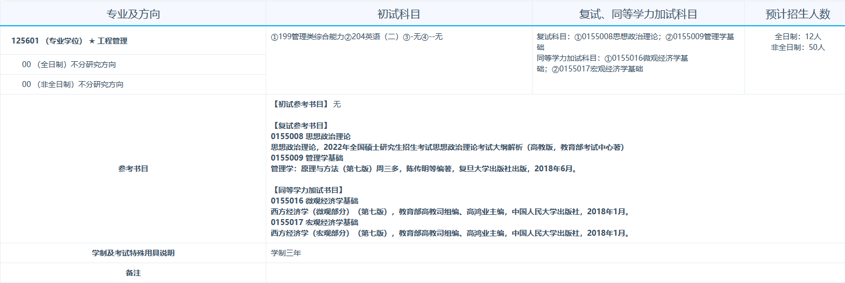
Task: Select the 复试、同等学力加试科目 column header
Action: [638, 14]
